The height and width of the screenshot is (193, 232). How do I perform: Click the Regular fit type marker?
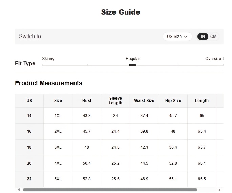[x=133, y=65]
